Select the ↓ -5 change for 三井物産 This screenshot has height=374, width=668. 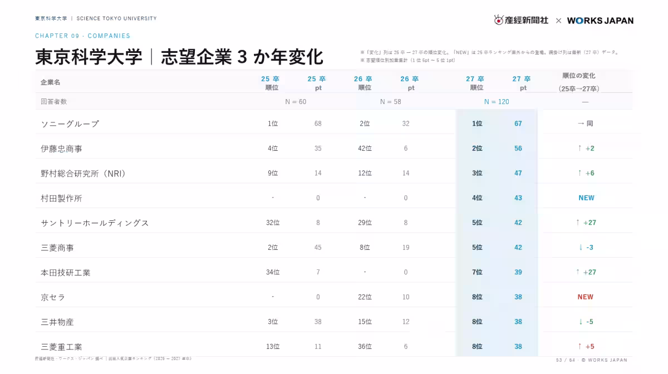coord(586,322)
